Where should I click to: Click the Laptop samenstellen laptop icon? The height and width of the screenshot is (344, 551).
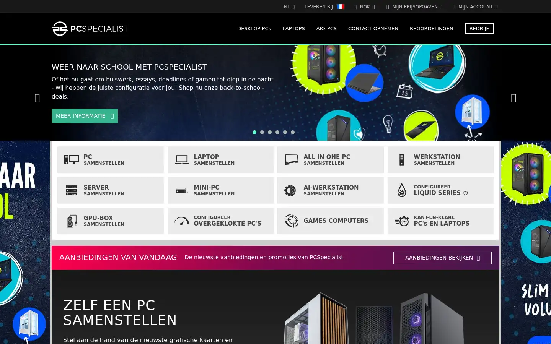(182, 160)
